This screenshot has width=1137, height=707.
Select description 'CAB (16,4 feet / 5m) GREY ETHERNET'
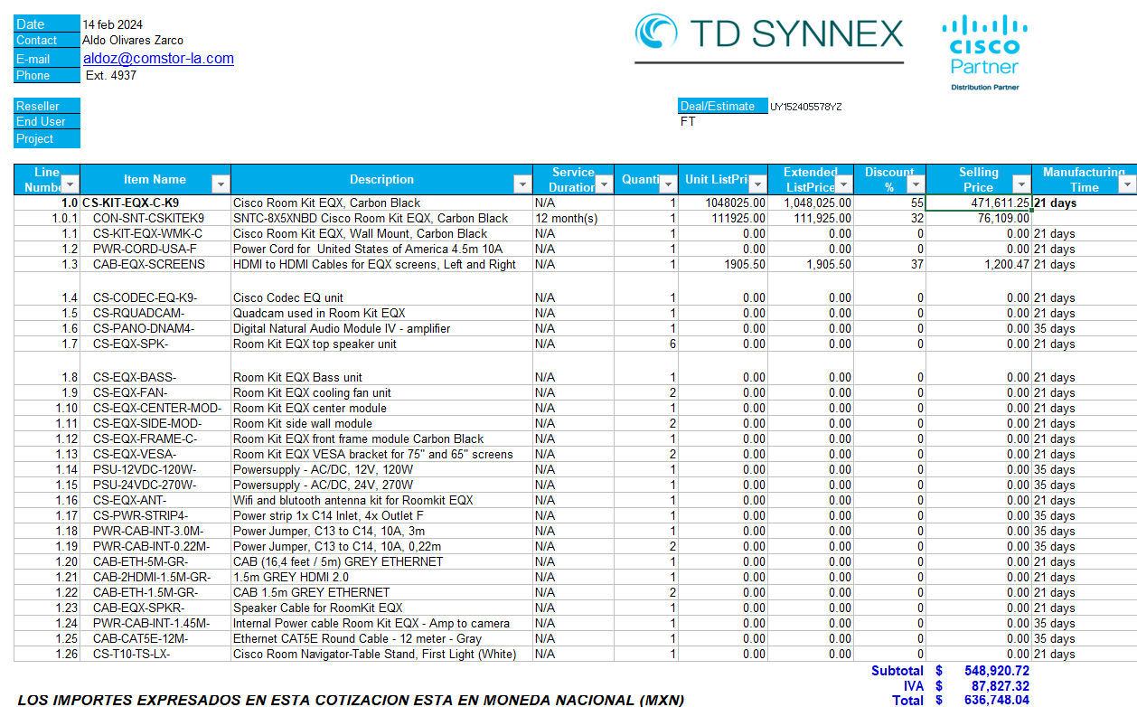pos(339,562)
